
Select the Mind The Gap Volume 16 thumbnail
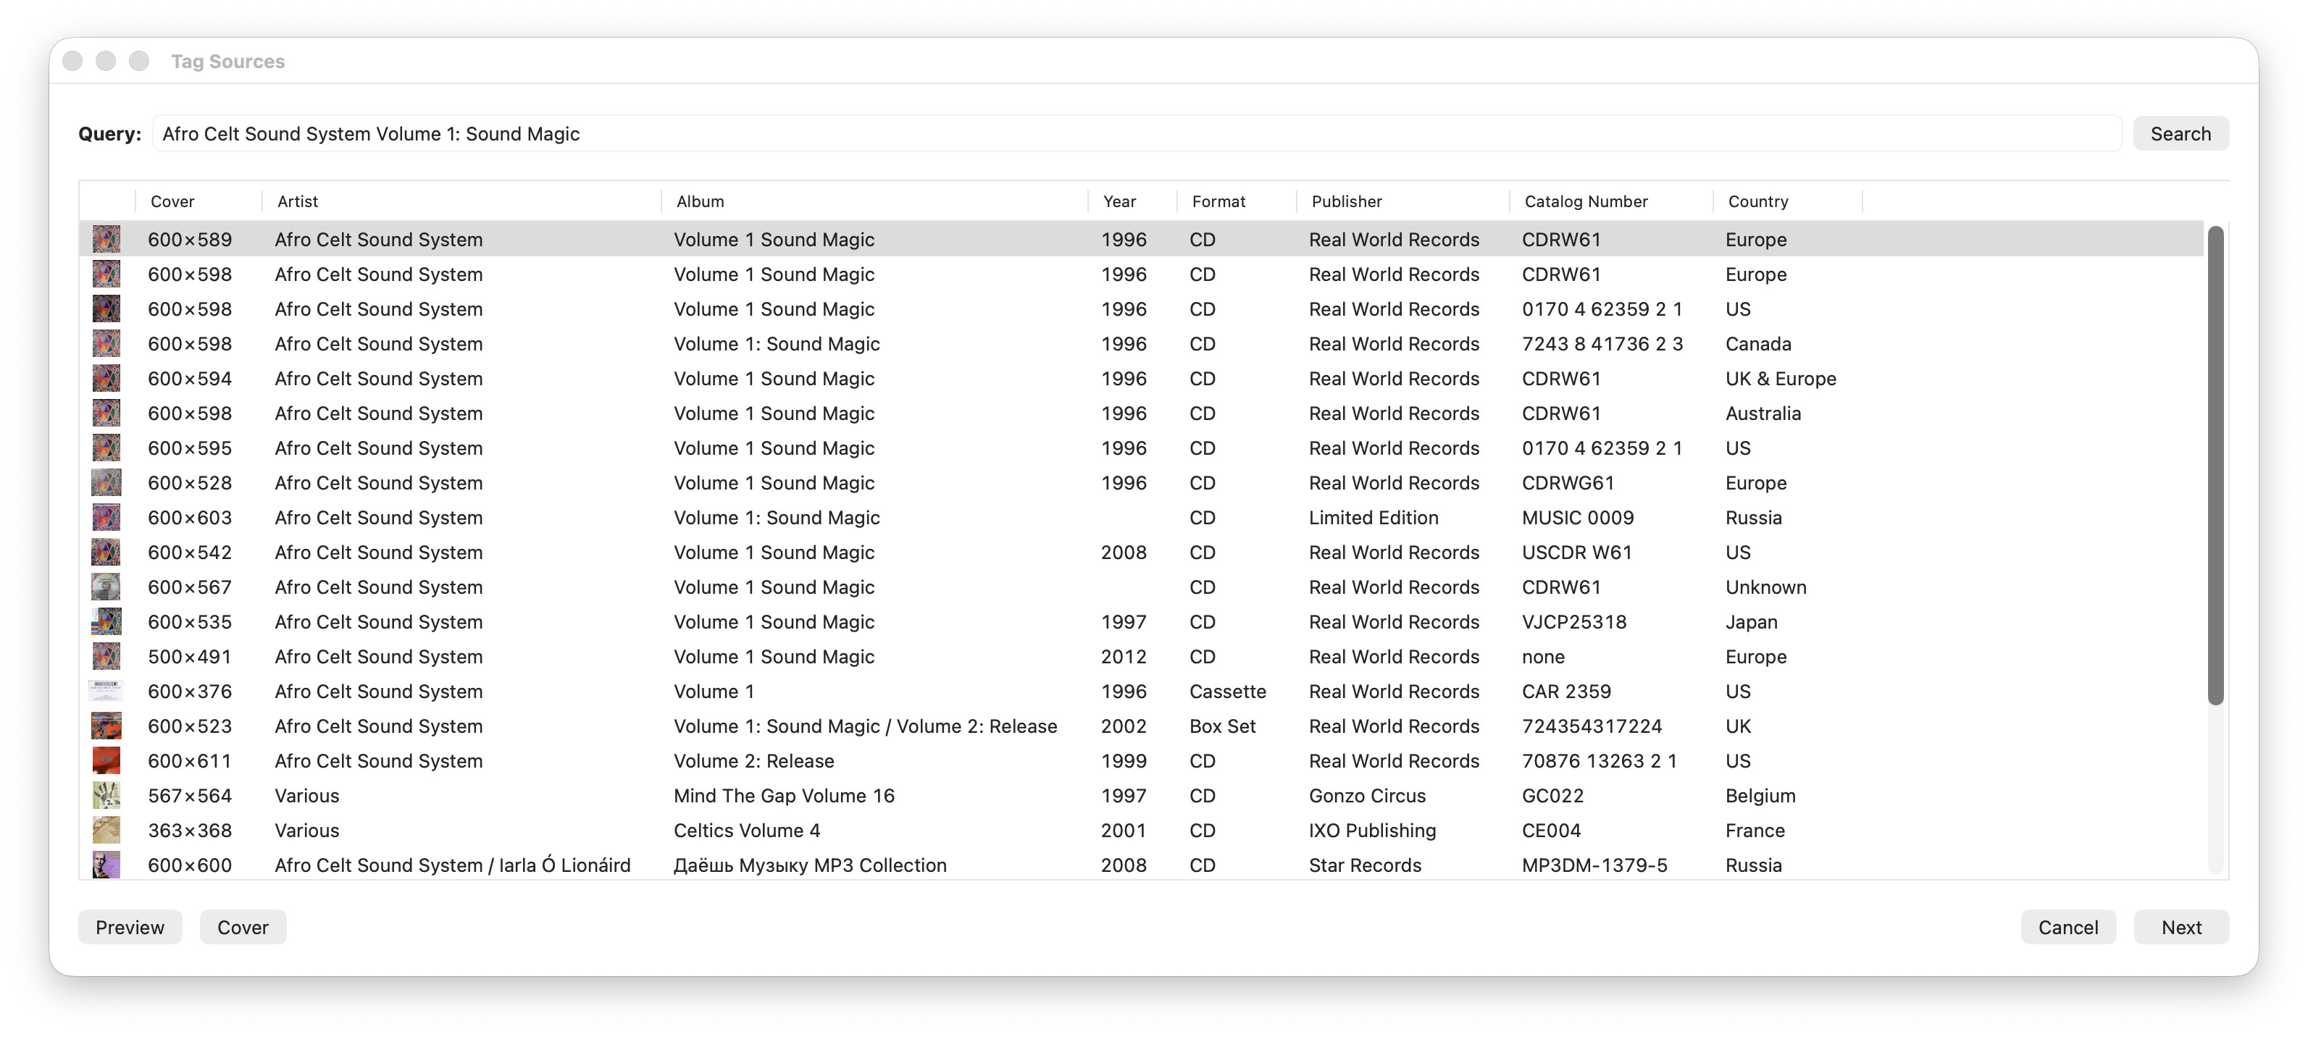[x=106, y=795]
